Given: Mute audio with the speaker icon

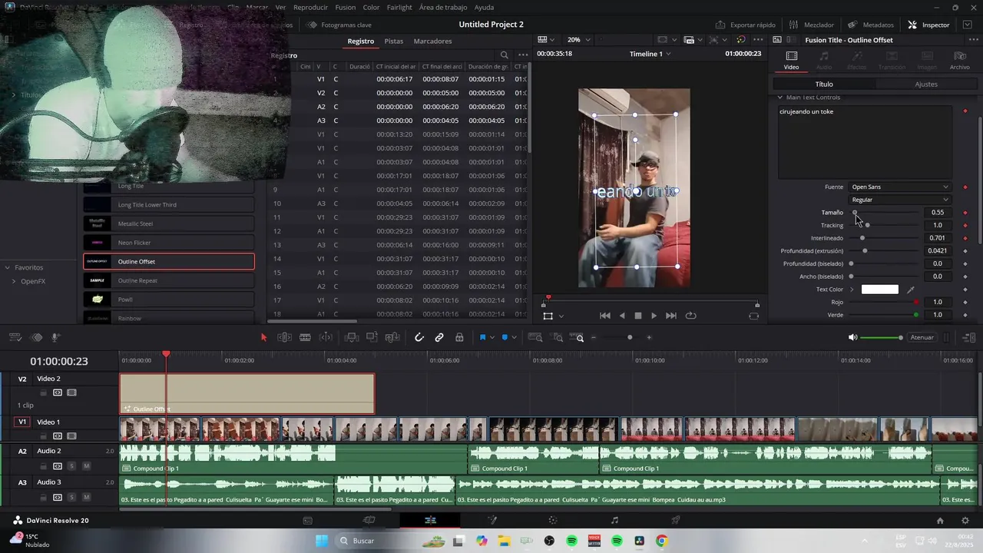Looking at the screenshot, I should point(852,337).
